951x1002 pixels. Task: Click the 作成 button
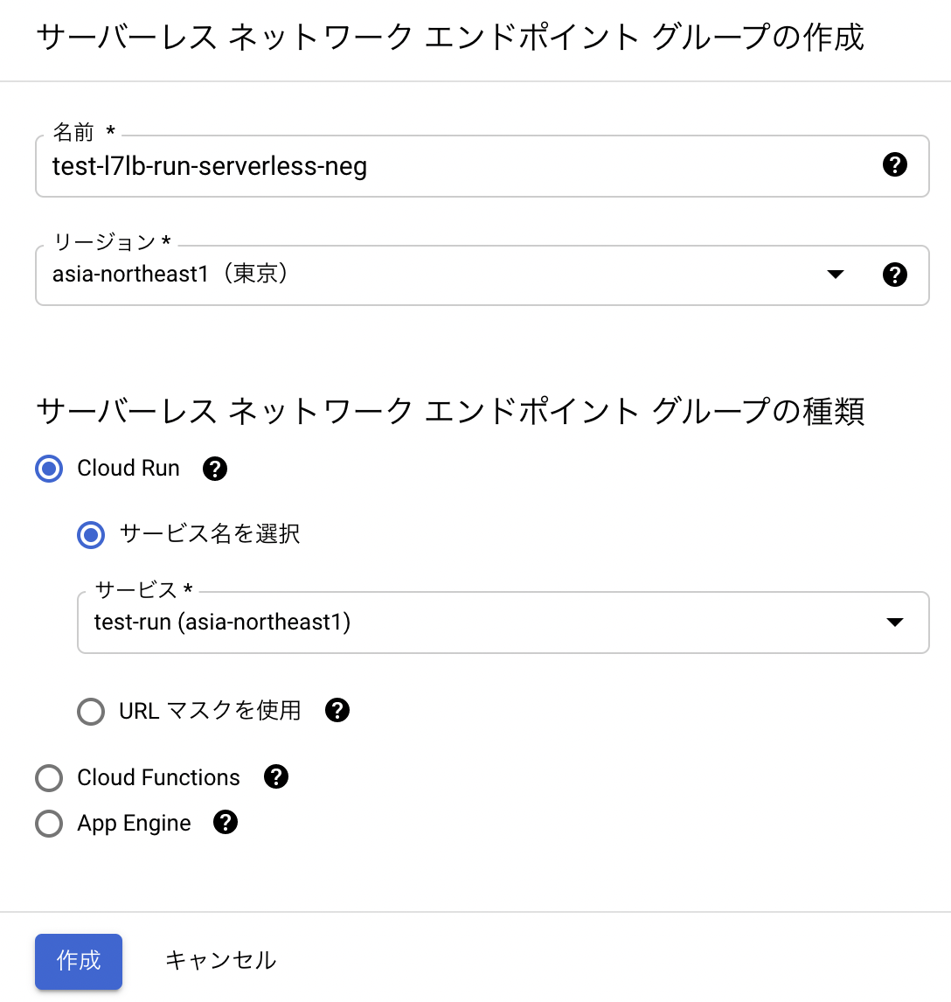point(79,961)
